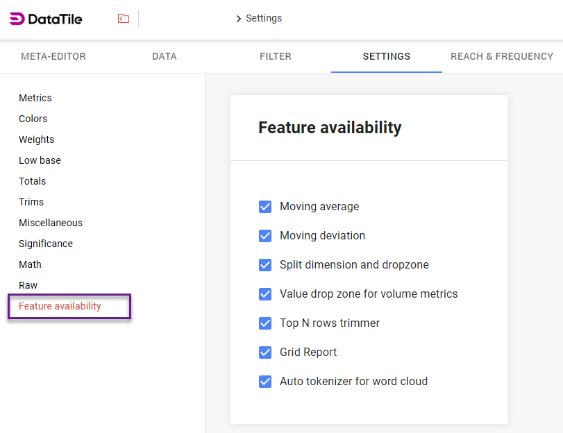
Task: Select the Miscellaneous settings category
Action: [x=51, y=223]
